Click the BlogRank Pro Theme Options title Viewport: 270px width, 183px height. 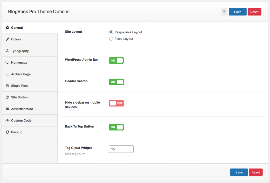click(x=39, y=12)
